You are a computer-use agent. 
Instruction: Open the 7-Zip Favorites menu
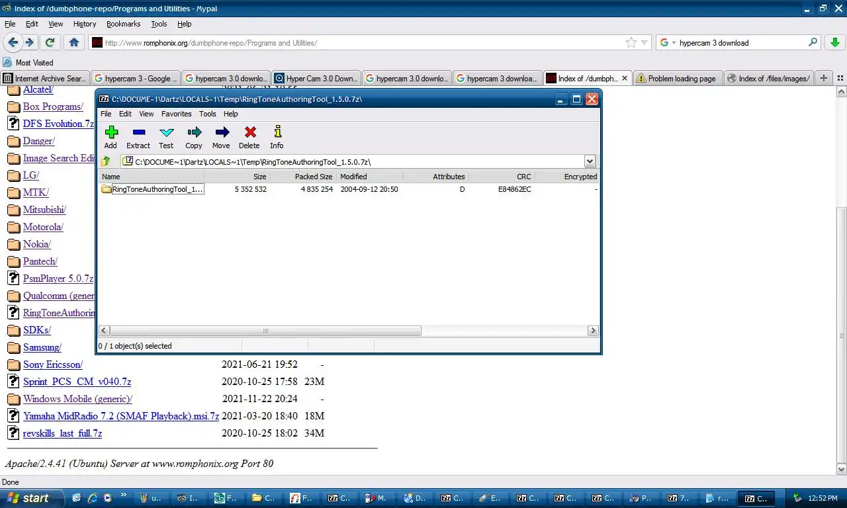click(176, 114)
